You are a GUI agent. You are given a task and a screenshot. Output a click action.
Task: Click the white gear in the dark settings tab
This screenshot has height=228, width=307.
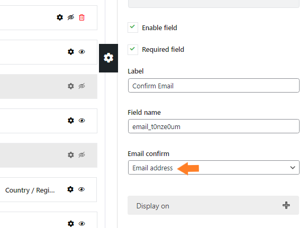pyautogui.click(x=109, y=58)
